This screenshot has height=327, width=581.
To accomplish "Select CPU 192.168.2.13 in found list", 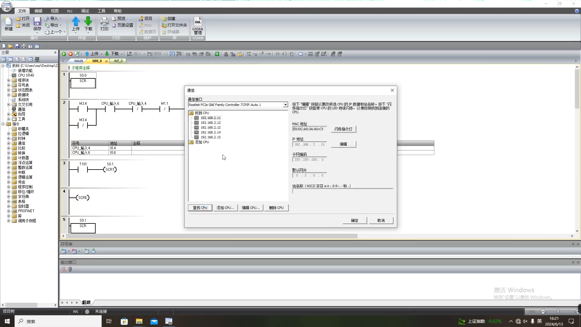I will click(x=210, y=127).
